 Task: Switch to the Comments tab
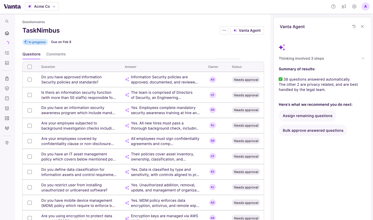(56, 54)
